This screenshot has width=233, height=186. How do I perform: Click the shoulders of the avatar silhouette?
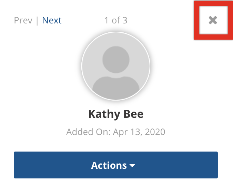pos(116,88)
